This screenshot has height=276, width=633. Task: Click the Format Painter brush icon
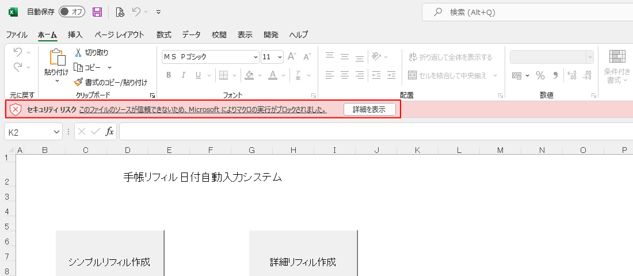(x=79, y=82)
